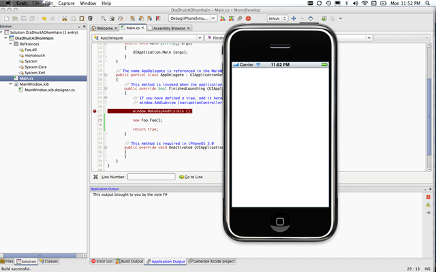The image size is (436, 272).
Task: Collapse the AppDelegate class fold marker
Action: pyautogui.click(x=106, y=75)
